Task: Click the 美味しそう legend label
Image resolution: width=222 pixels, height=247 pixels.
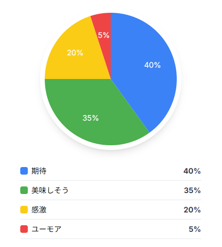Action: click(x=50, y=190)
